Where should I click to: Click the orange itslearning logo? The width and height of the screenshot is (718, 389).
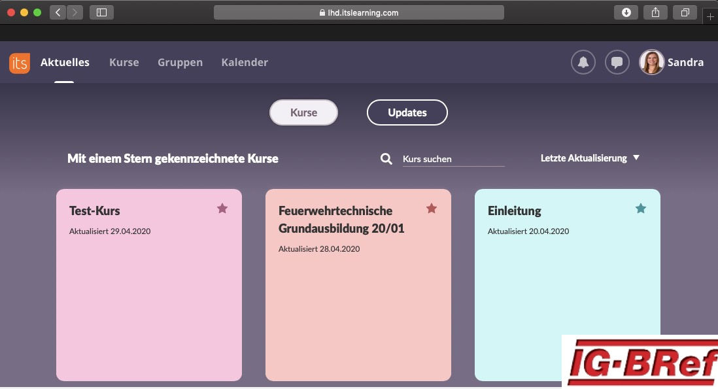click(x=20, y=63)
